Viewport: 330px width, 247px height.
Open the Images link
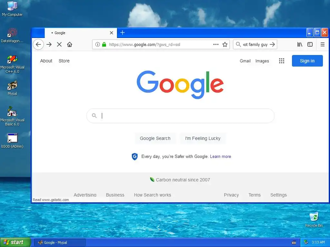point(262,61)
